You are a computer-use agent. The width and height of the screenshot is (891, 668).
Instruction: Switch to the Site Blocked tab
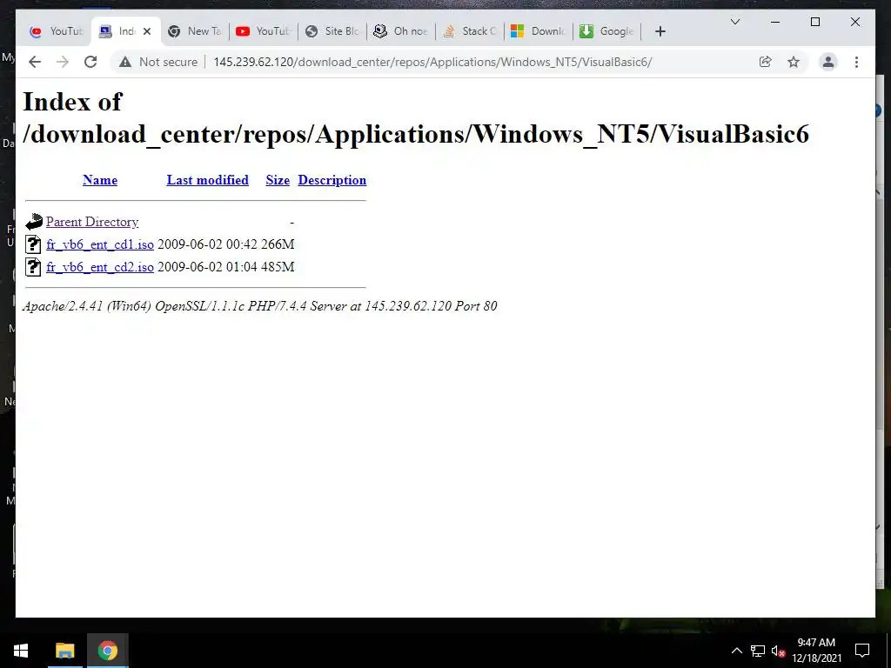point(332,31)
